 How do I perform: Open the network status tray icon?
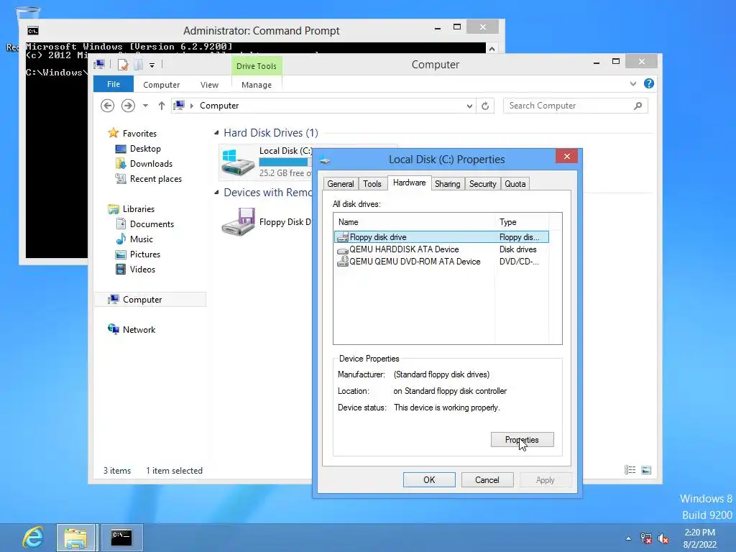[646, 538]
